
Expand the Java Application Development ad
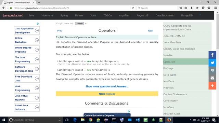click(x=37, y=30)
